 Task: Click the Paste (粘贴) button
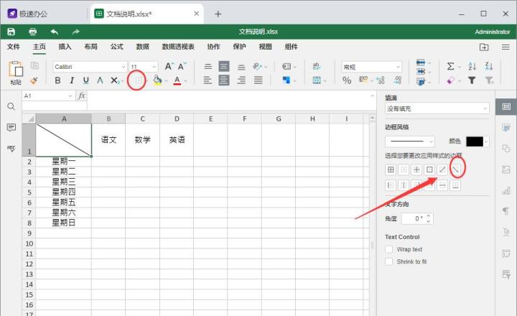click(x=16, y=73)
